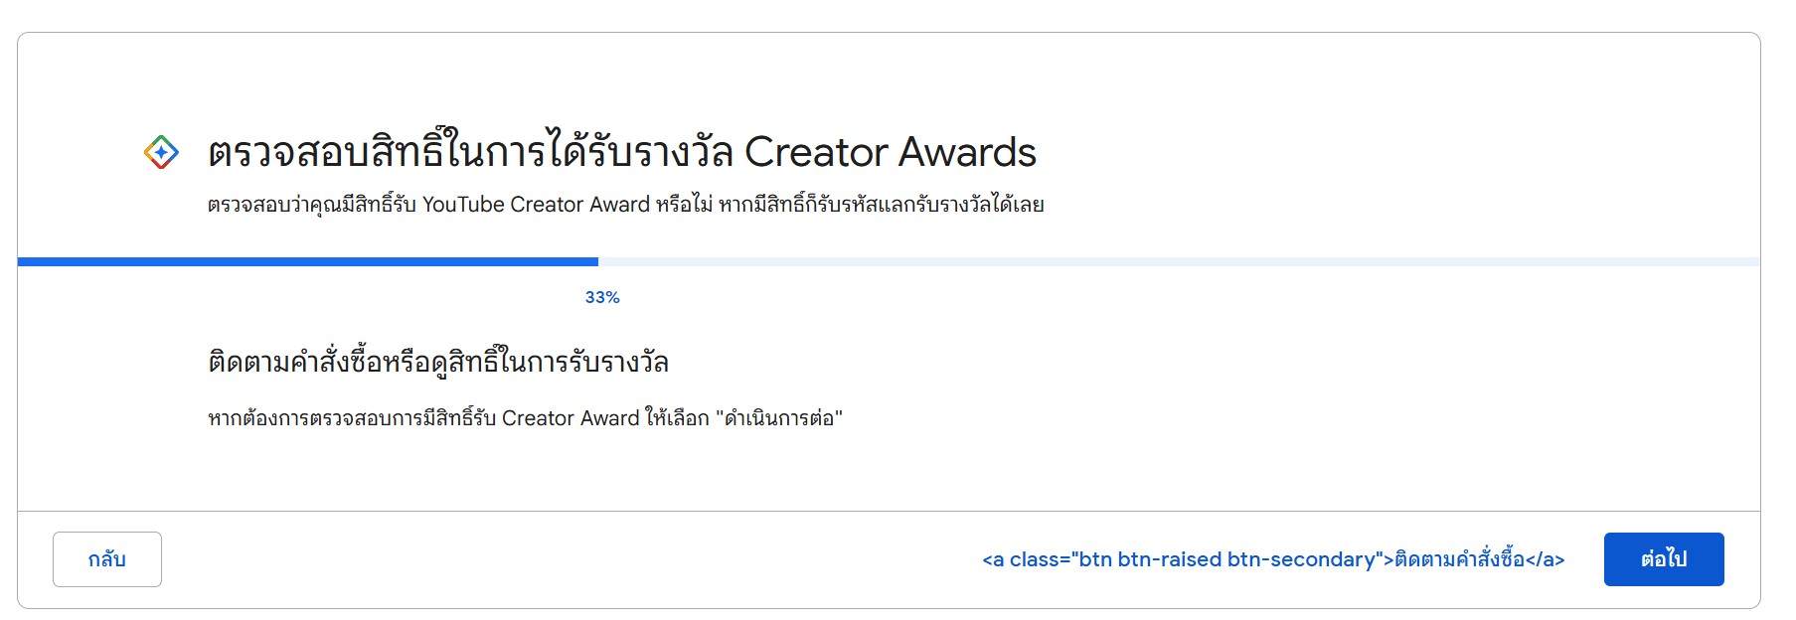Click the filled blue portion of progress bar
This screenshot has height=620, width=1796.
tap(308, 262)
